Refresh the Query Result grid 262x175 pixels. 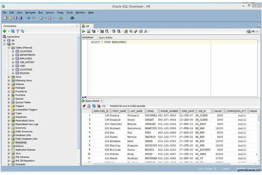pyautogui.click(x=94, y=106)
